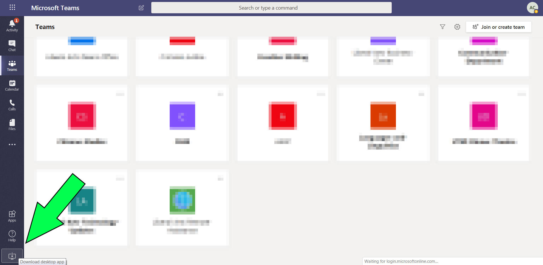Viewport: 543px width, 265px height.
Task: Open more options on teal team card
Action: coord(120,178)
